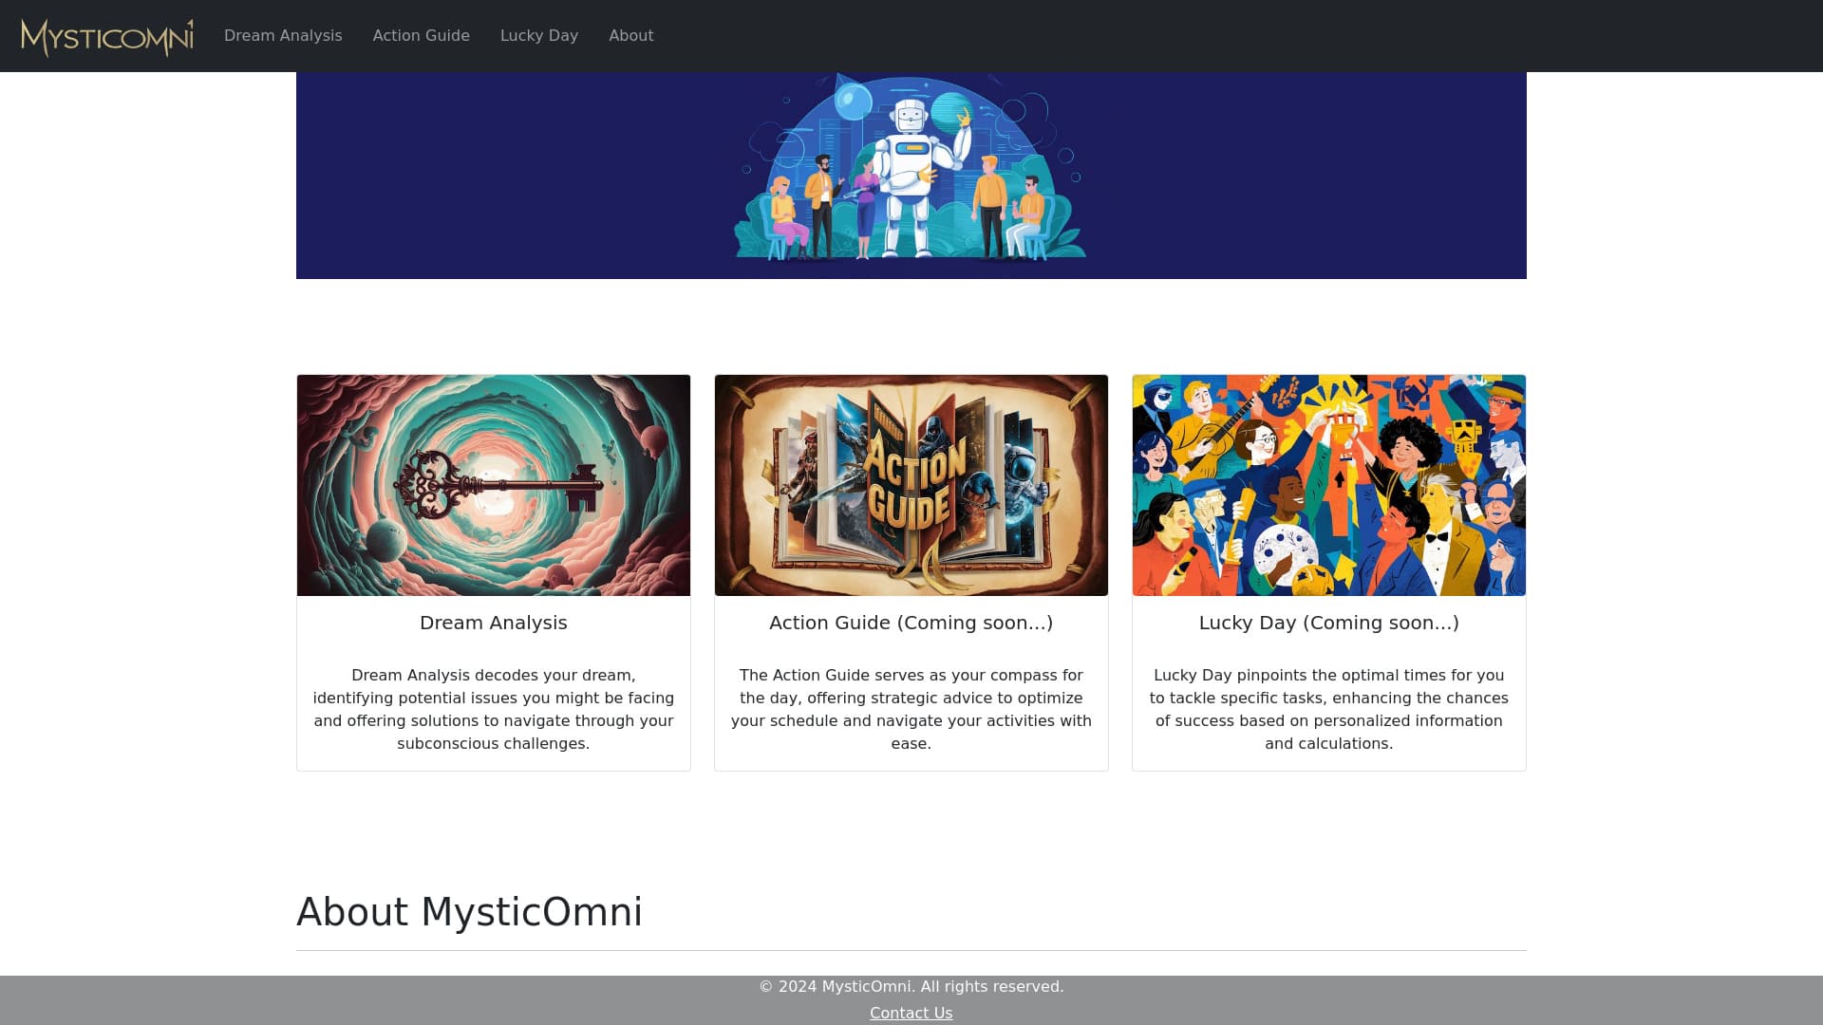
Task: Open the About page from the top menu
Action: coord(630,35)
